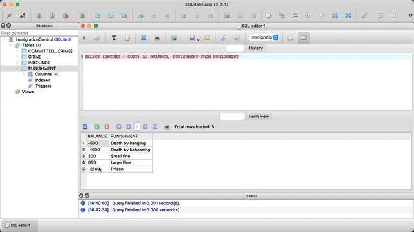
Task: Click the Edit database icon
Action: [x=52, y=15]
